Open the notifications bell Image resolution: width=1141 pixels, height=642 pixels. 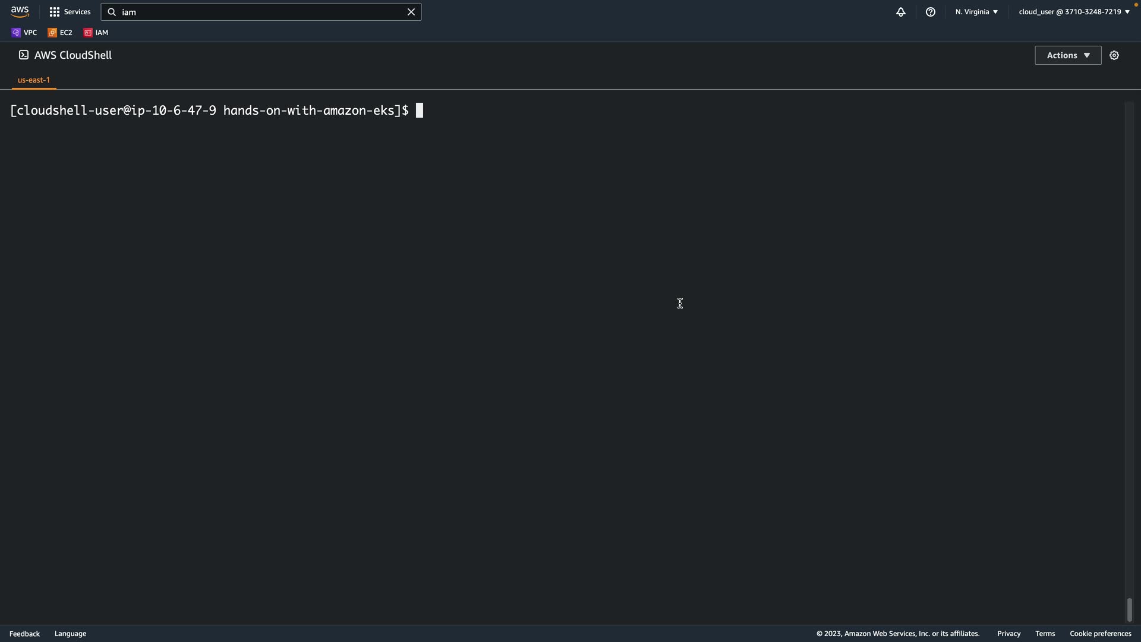click(x=900, y=12)
